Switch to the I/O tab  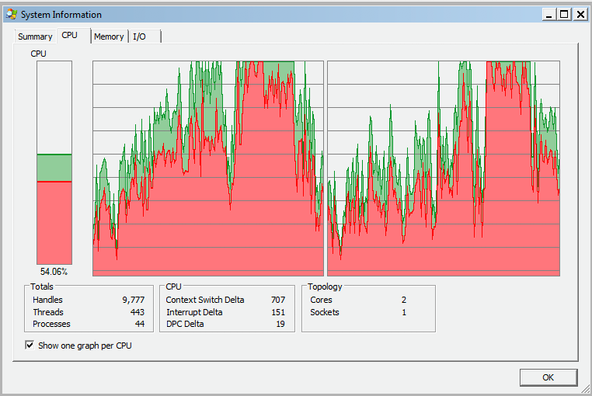139,36
